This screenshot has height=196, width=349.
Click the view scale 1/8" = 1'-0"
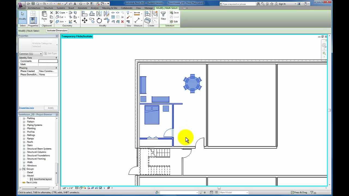coord(68,188)
